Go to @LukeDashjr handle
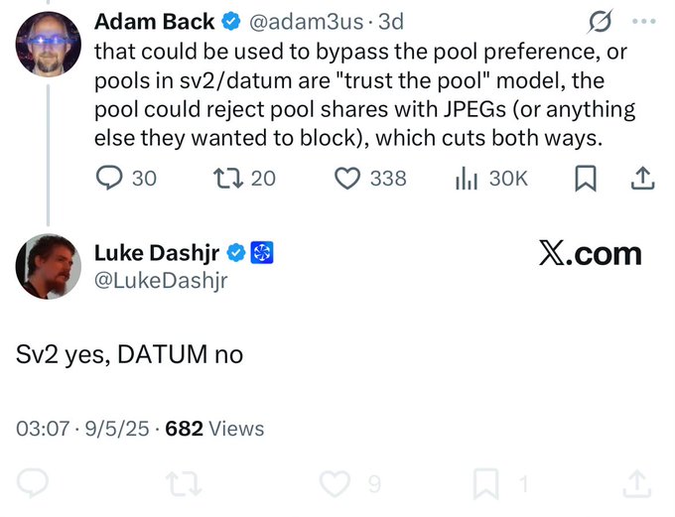The image size is (675, 517). (161, 280)
